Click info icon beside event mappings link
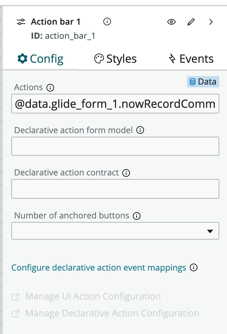The image size is (227, 334). (x=194, y=267)
